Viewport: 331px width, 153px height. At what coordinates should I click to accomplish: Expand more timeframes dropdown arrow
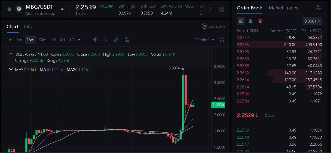click(79, 40)
